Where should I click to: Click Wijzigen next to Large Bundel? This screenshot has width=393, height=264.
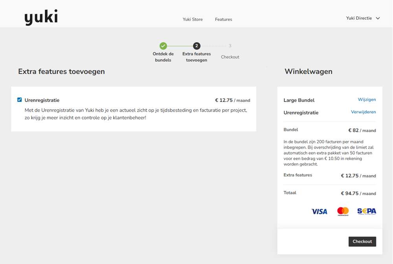[x=367, y=100]
